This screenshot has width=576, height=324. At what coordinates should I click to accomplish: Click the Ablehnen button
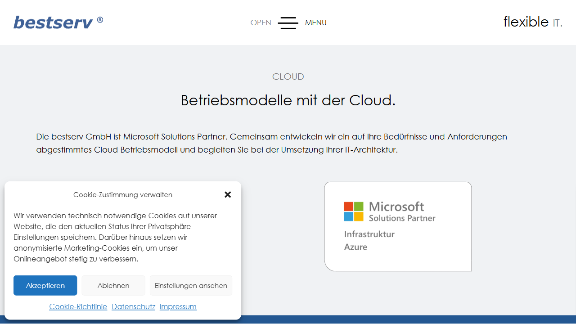113,285
